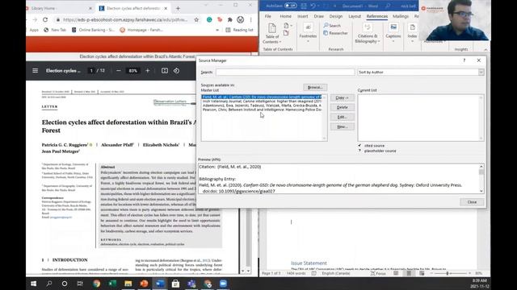Open PowerPoint from the taskbar

coord(144,284)
